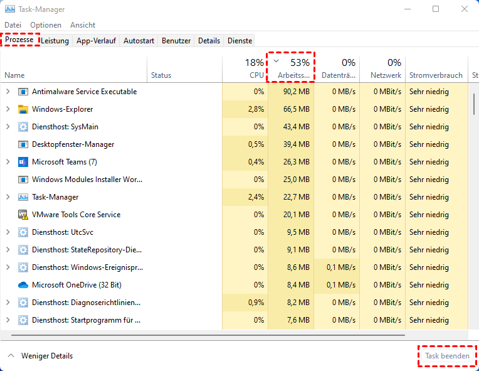The image size is (479, 371).
Task: Open the Datei menu
Action: (13, 25)
